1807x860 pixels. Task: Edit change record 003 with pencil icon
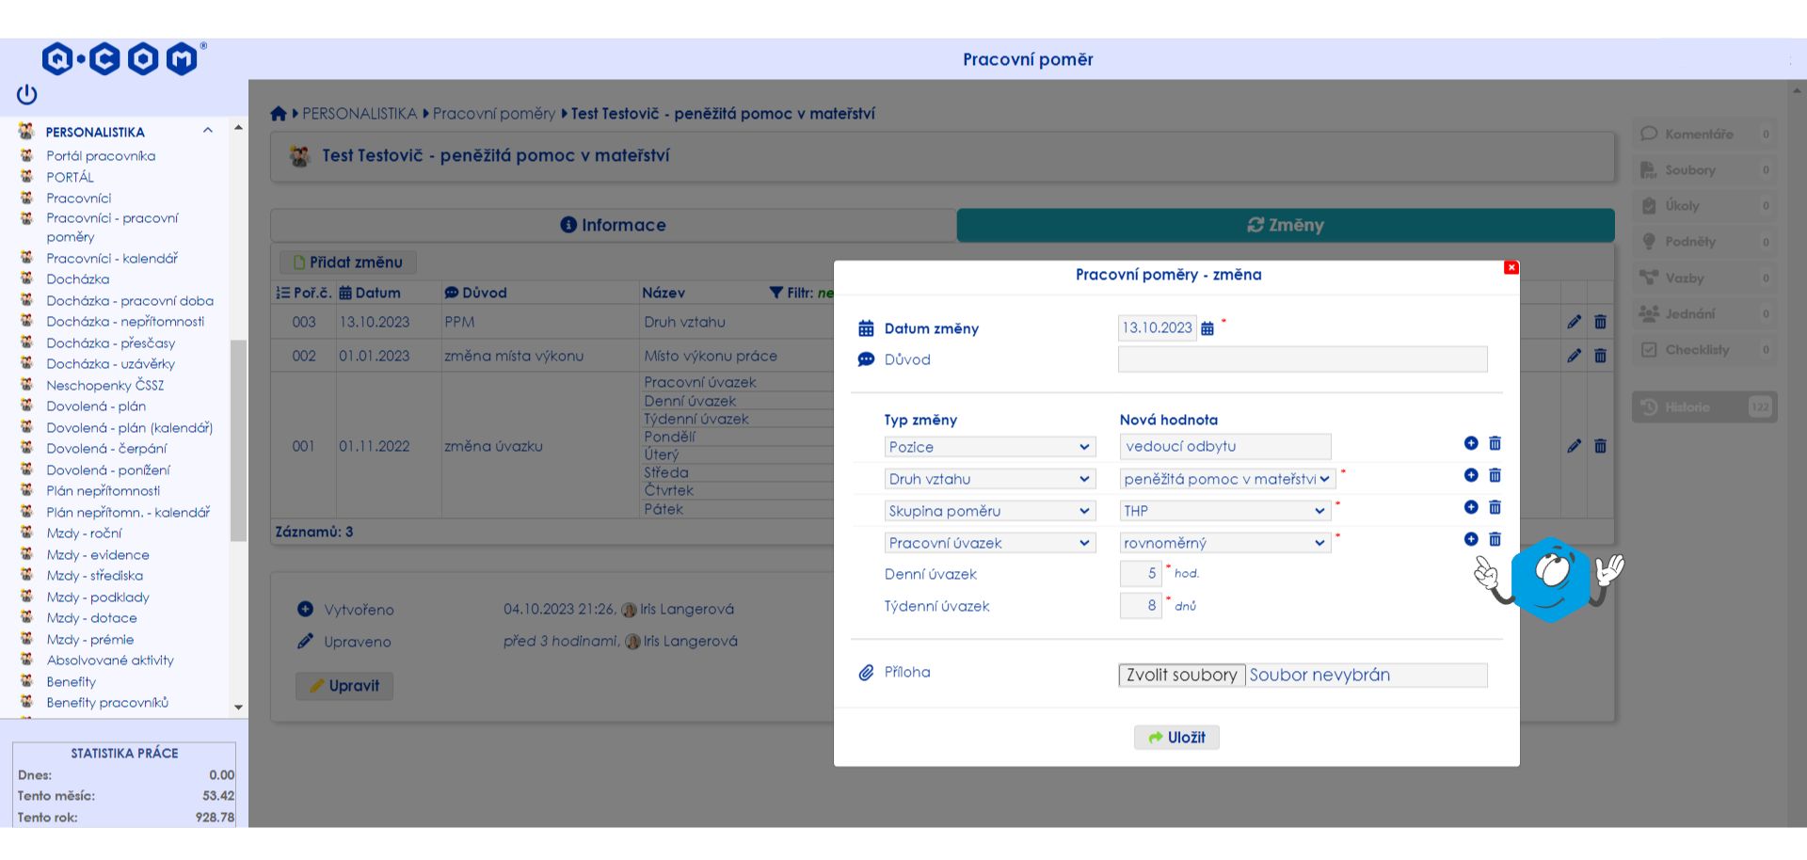pyautogui.click(x=1575, y=322)
